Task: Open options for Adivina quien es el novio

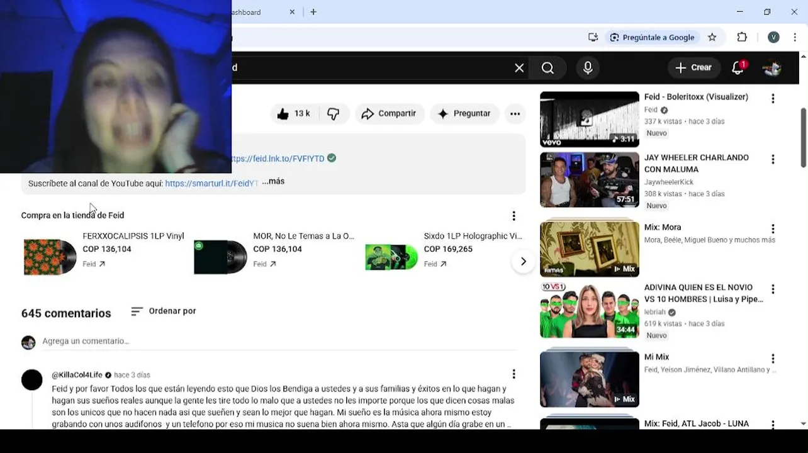Action: 773,289
